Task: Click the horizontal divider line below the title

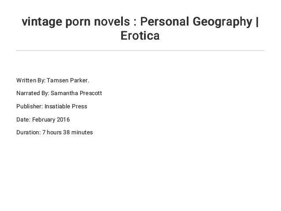Action: pos(140,51)
